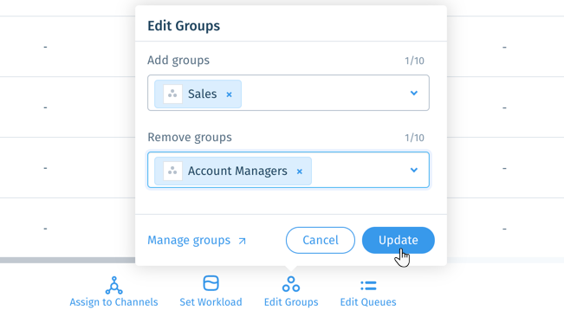
Task: Select the Edit Groups circles icon
Action: tap(291, 284)
